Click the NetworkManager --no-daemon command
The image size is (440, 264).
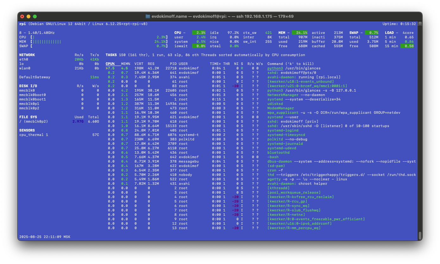(x=292, y=95)
